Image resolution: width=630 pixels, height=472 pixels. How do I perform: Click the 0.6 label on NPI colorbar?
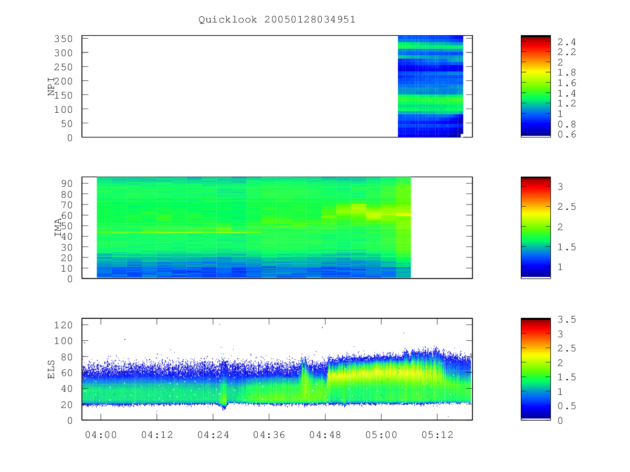[x=566, y=134]
